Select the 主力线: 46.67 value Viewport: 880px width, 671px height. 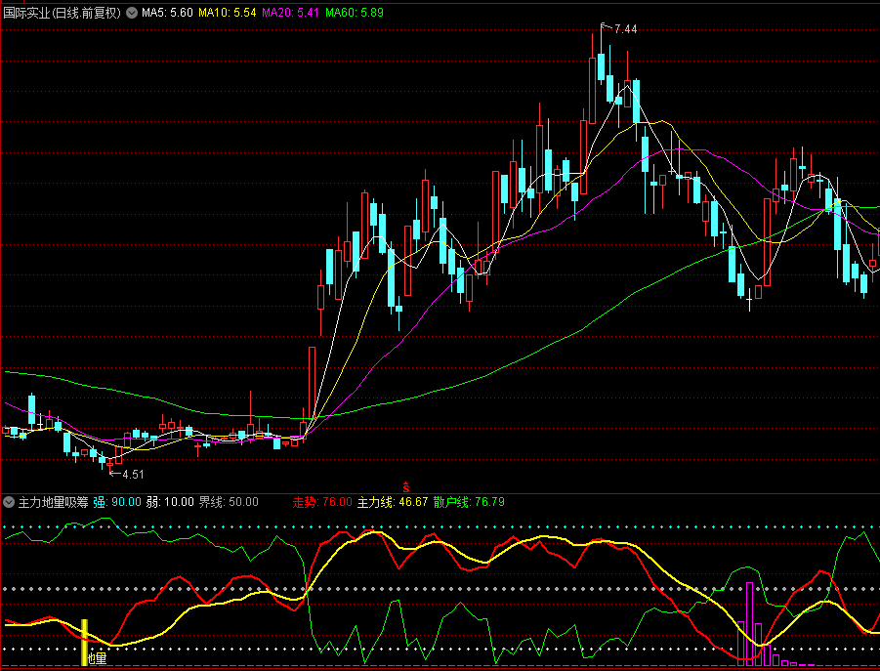click(x=393, y=502)
